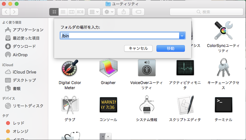Viewport: 246px width, 140px height.
Task: Click the Grapher label
Action: (x=108, y=82)
